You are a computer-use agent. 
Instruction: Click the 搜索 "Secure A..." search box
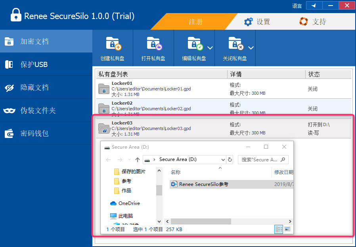(263, 160)
